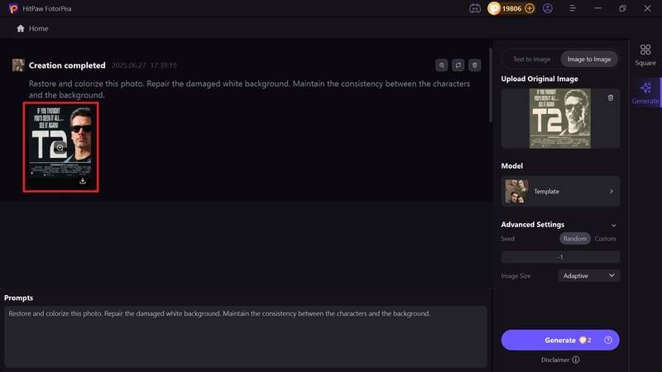This screenshot has width=662, height=372.
Task: Open the Disclaimer link
Action: click(x=555, y=360)
